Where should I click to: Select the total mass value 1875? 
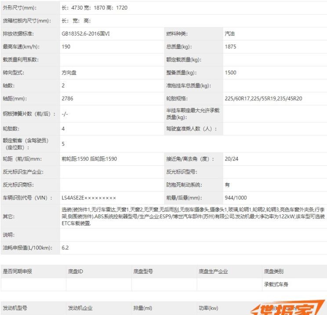point(230,47)
